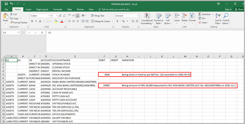This screenshot has height=124, width=245.
Task: Toggle Wrap Text for the cell
Action: tap(97, 16)
